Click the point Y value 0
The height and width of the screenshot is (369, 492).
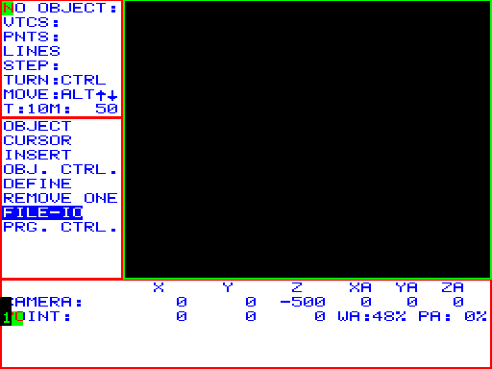(x=251, y=316)
